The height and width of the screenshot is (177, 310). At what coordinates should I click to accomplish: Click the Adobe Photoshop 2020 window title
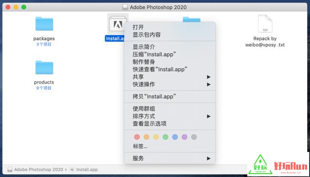pyautogui.click(x=158, y=7)
